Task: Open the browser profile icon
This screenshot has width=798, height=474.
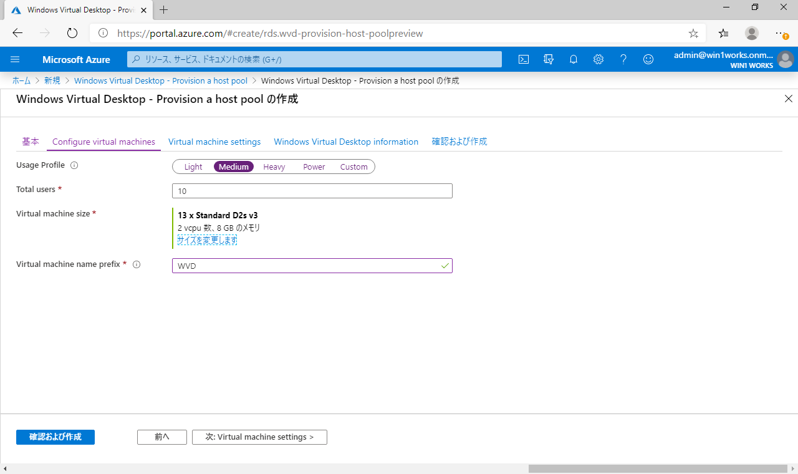Action: click(x=752, y=33)
